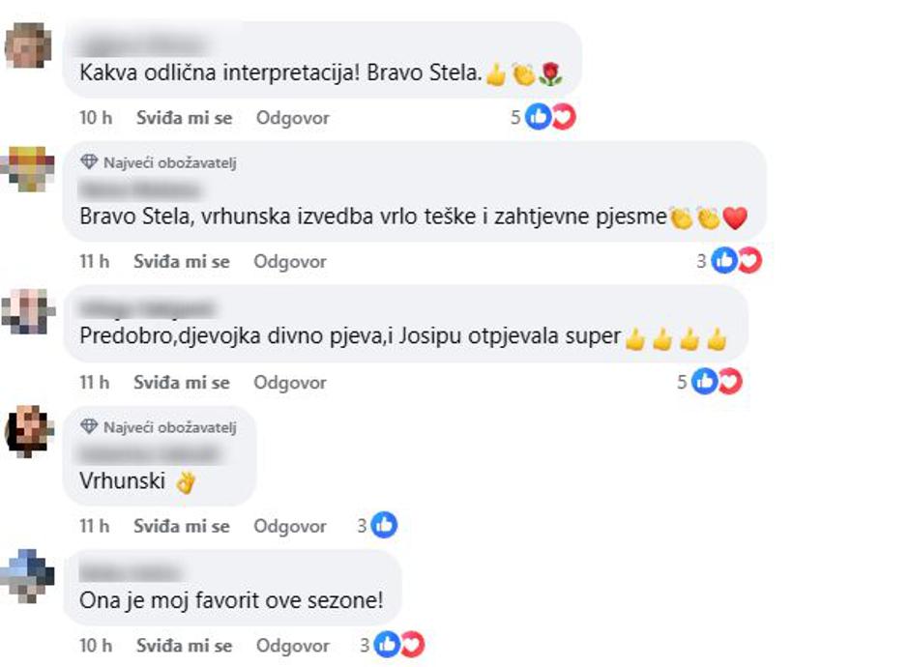The image size is (909, 667).
Task: Click the like reaction icon under 'Vrhunski'
Action: (x=385, y=526)
